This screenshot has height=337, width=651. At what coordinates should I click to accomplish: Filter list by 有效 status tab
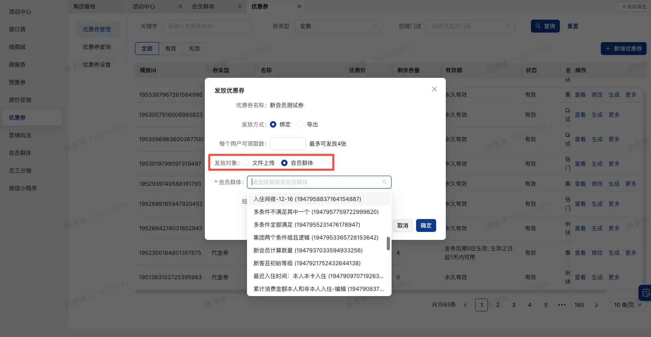click(171, 49)
